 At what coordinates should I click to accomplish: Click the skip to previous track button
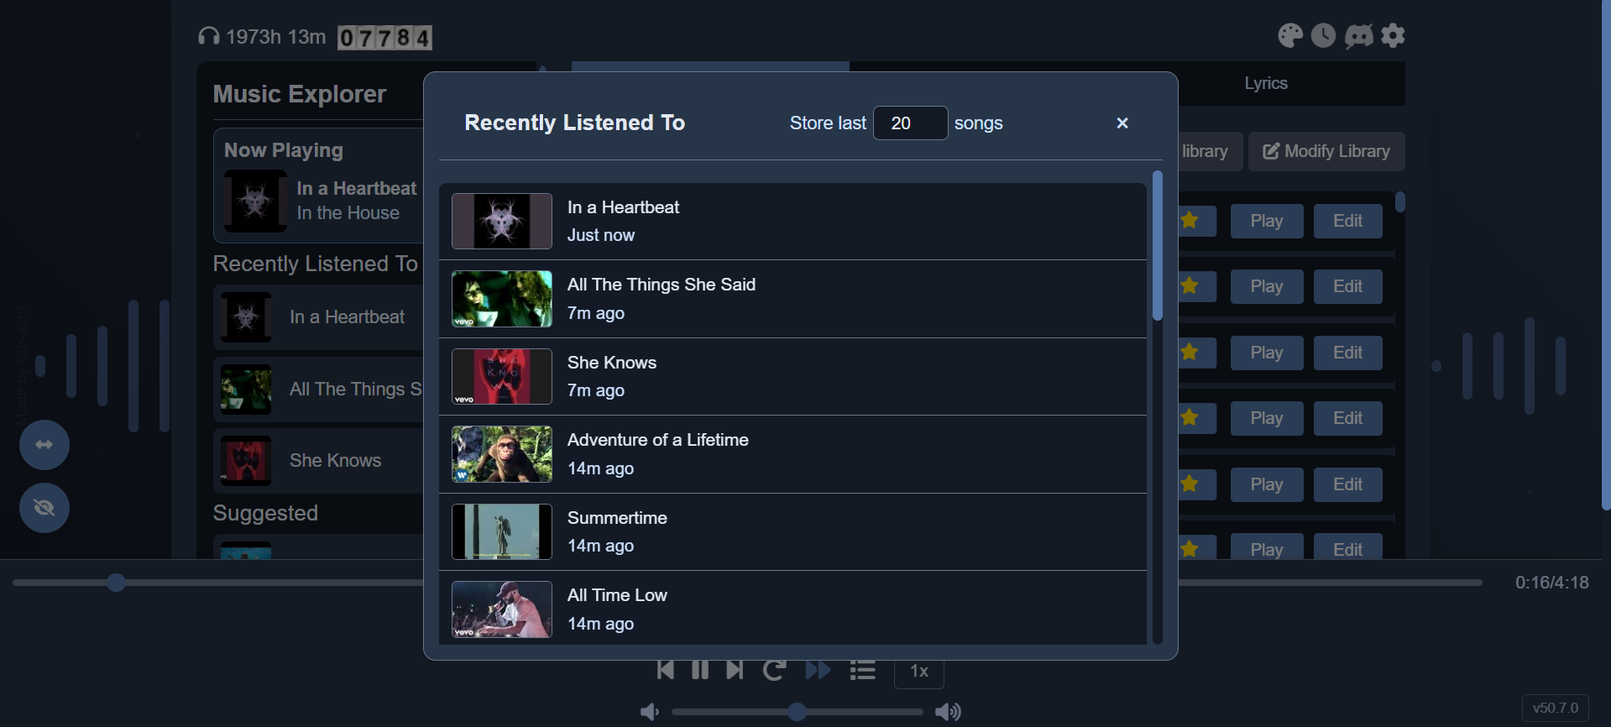(x=666, y=670)
